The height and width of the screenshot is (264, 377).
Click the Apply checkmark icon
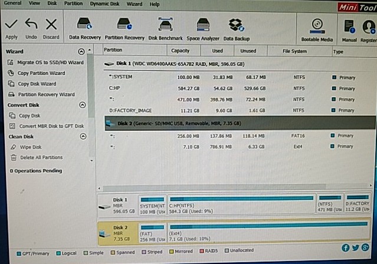tap(11, 25)
